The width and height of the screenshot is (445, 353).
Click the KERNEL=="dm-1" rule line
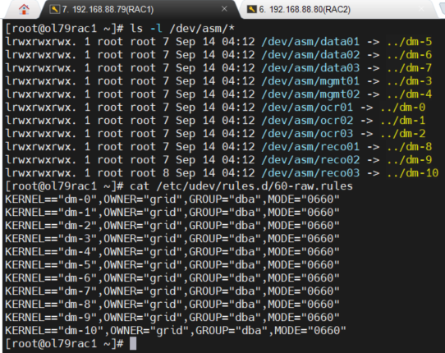pos(172,213)
